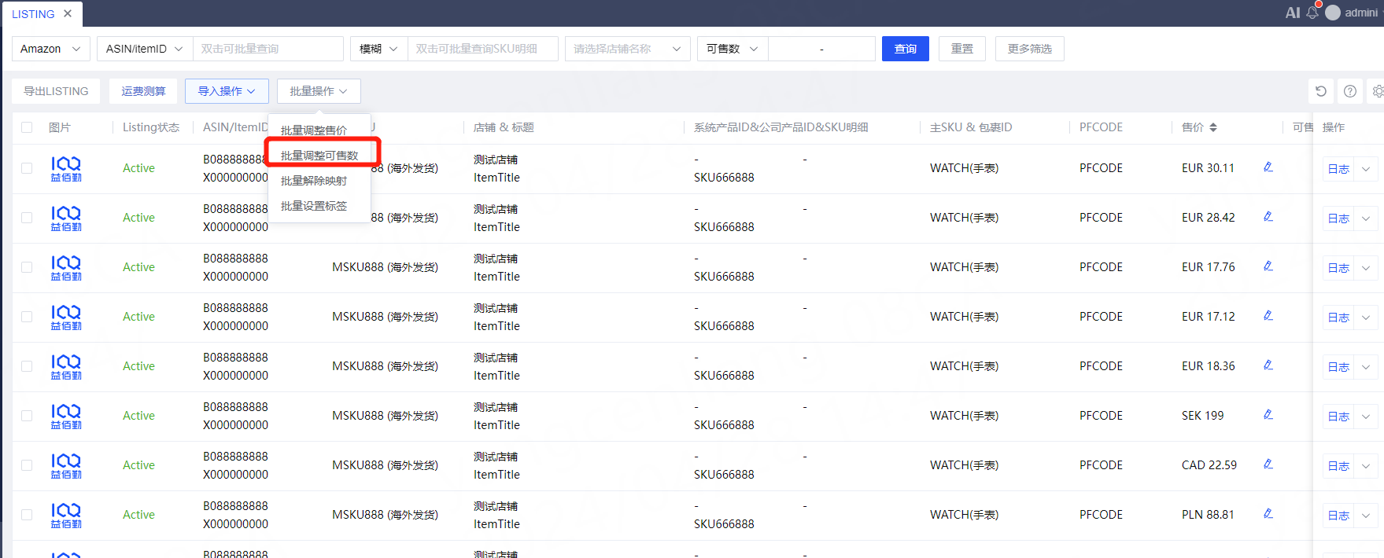Screen dimensions: 1384x558
Task: Toggle the select-all header checkbox
Action: pos(27,127)
